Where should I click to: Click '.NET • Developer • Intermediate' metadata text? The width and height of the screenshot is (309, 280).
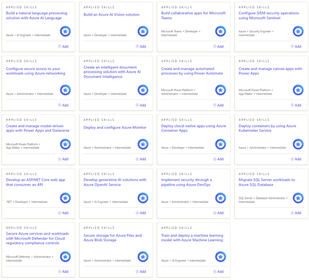coord(27,202)
